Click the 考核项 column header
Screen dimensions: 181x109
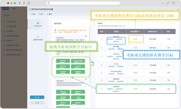tap(116, 31)
